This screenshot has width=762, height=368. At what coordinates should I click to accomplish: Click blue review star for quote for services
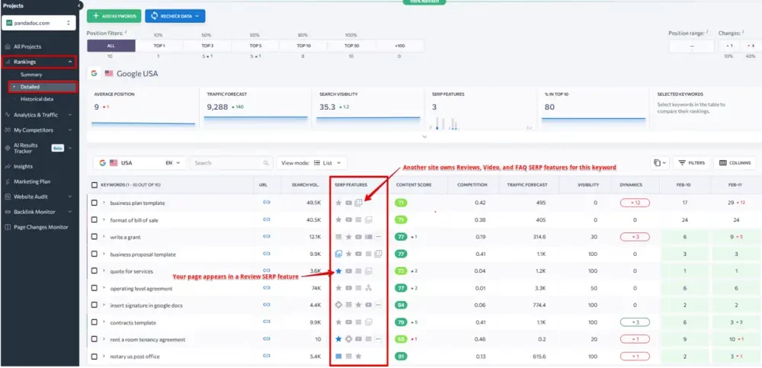tap(339, 270)
